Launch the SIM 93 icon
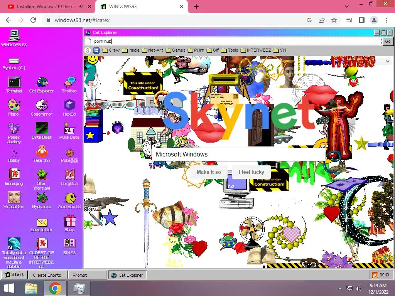Screen dimensions: 395x296 point(69,247)
